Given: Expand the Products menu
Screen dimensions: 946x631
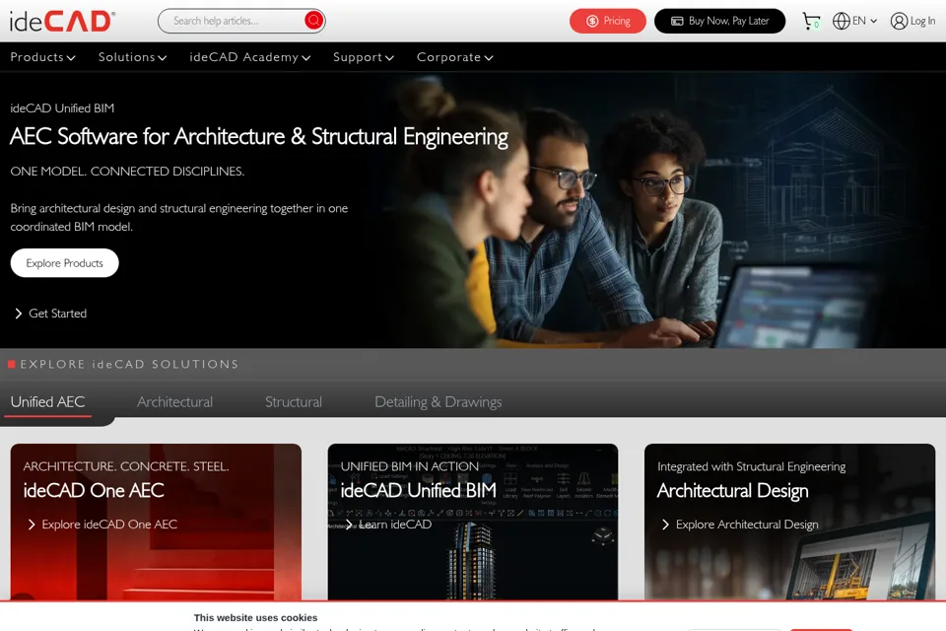Looking at the screenshot, I should click(x=42, y=57).
